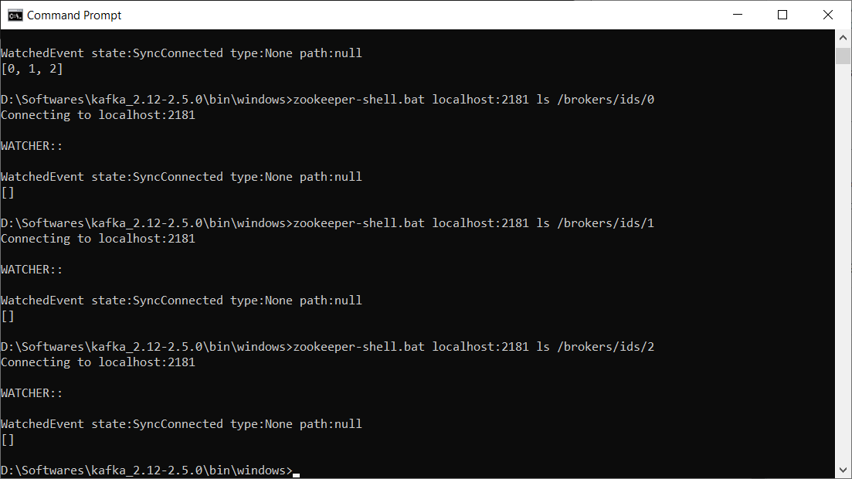The image size is (852, 479).
Task: Click the final D:\Softwares prompt line
Action: 147,470
